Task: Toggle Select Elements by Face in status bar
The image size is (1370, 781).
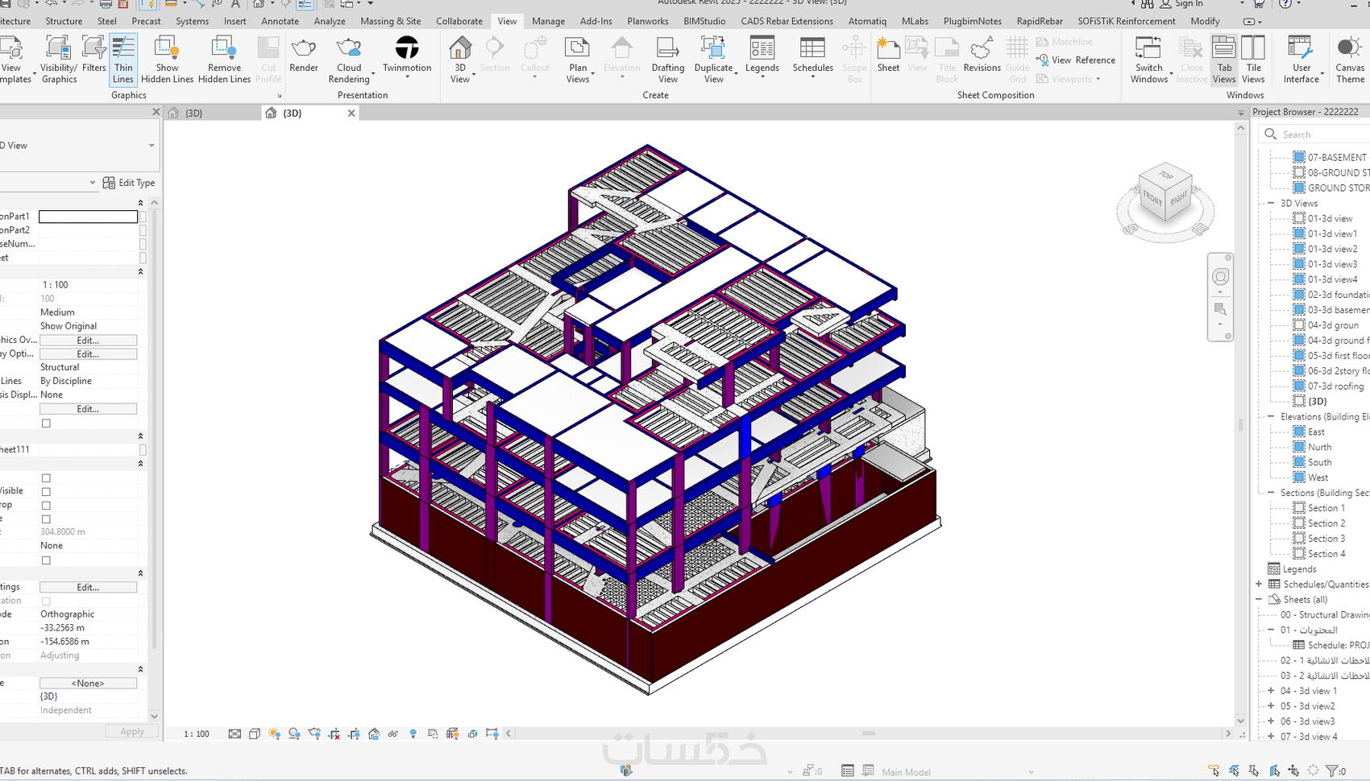Action: tap(1274, 771)
